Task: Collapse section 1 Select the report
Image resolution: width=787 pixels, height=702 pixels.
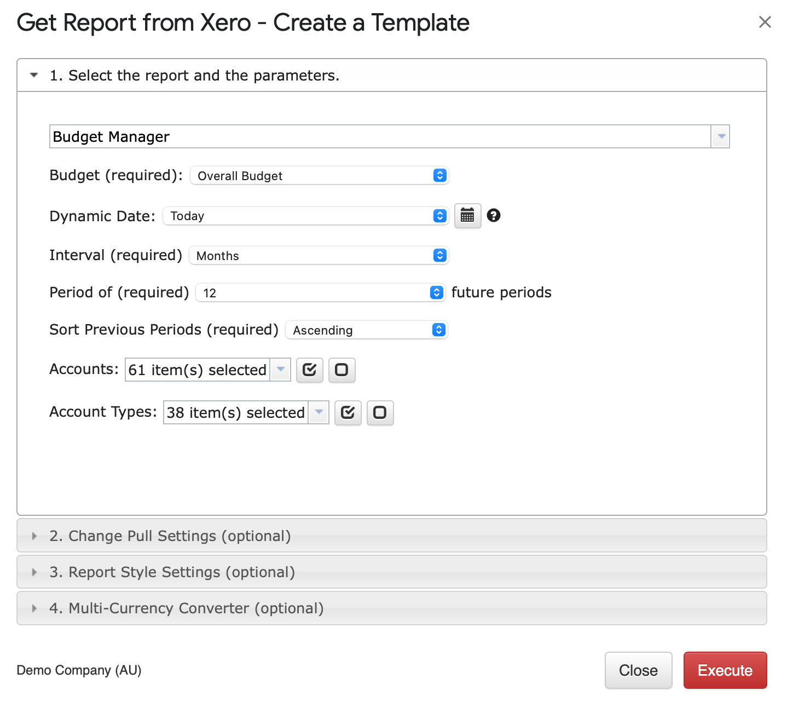Action: pos(194,76)
